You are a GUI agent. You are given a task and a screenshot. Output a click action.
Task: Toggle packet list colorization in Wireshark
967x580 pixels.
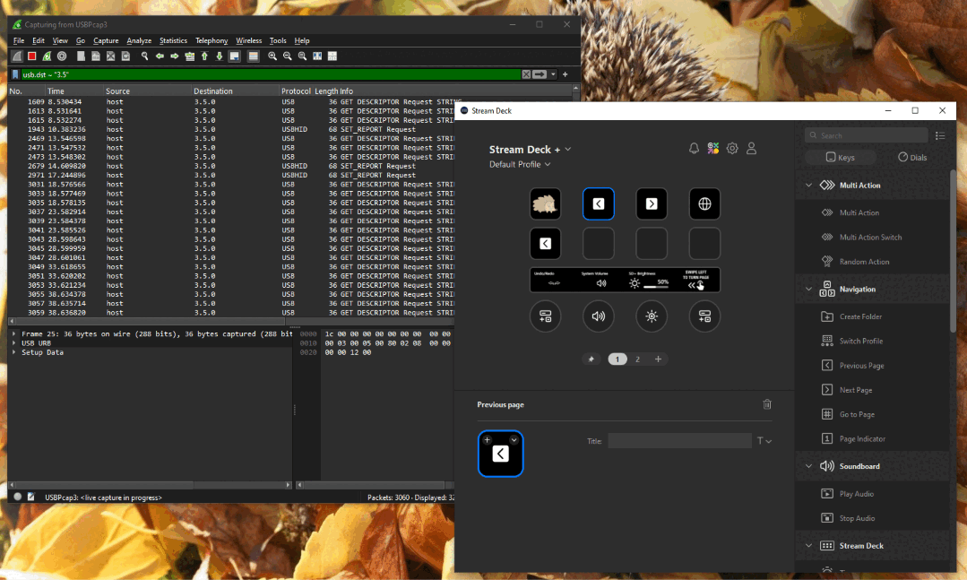pyautogui.click(x=254, y=56)
